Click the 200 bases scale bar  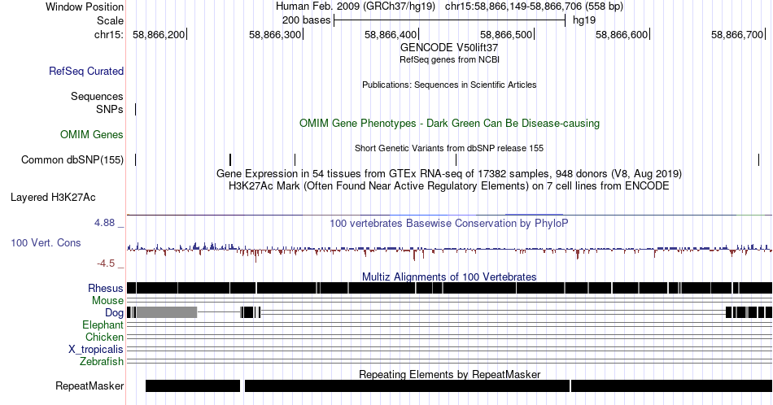point(450,20)
